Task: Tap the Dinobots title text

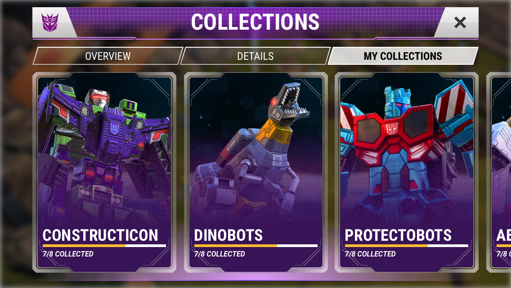Action: tap(229, 235)
